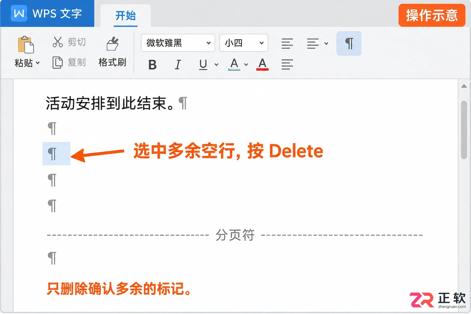Toggle bold formatting
Screen dimensions: 471x314
[x=152, y=65]
